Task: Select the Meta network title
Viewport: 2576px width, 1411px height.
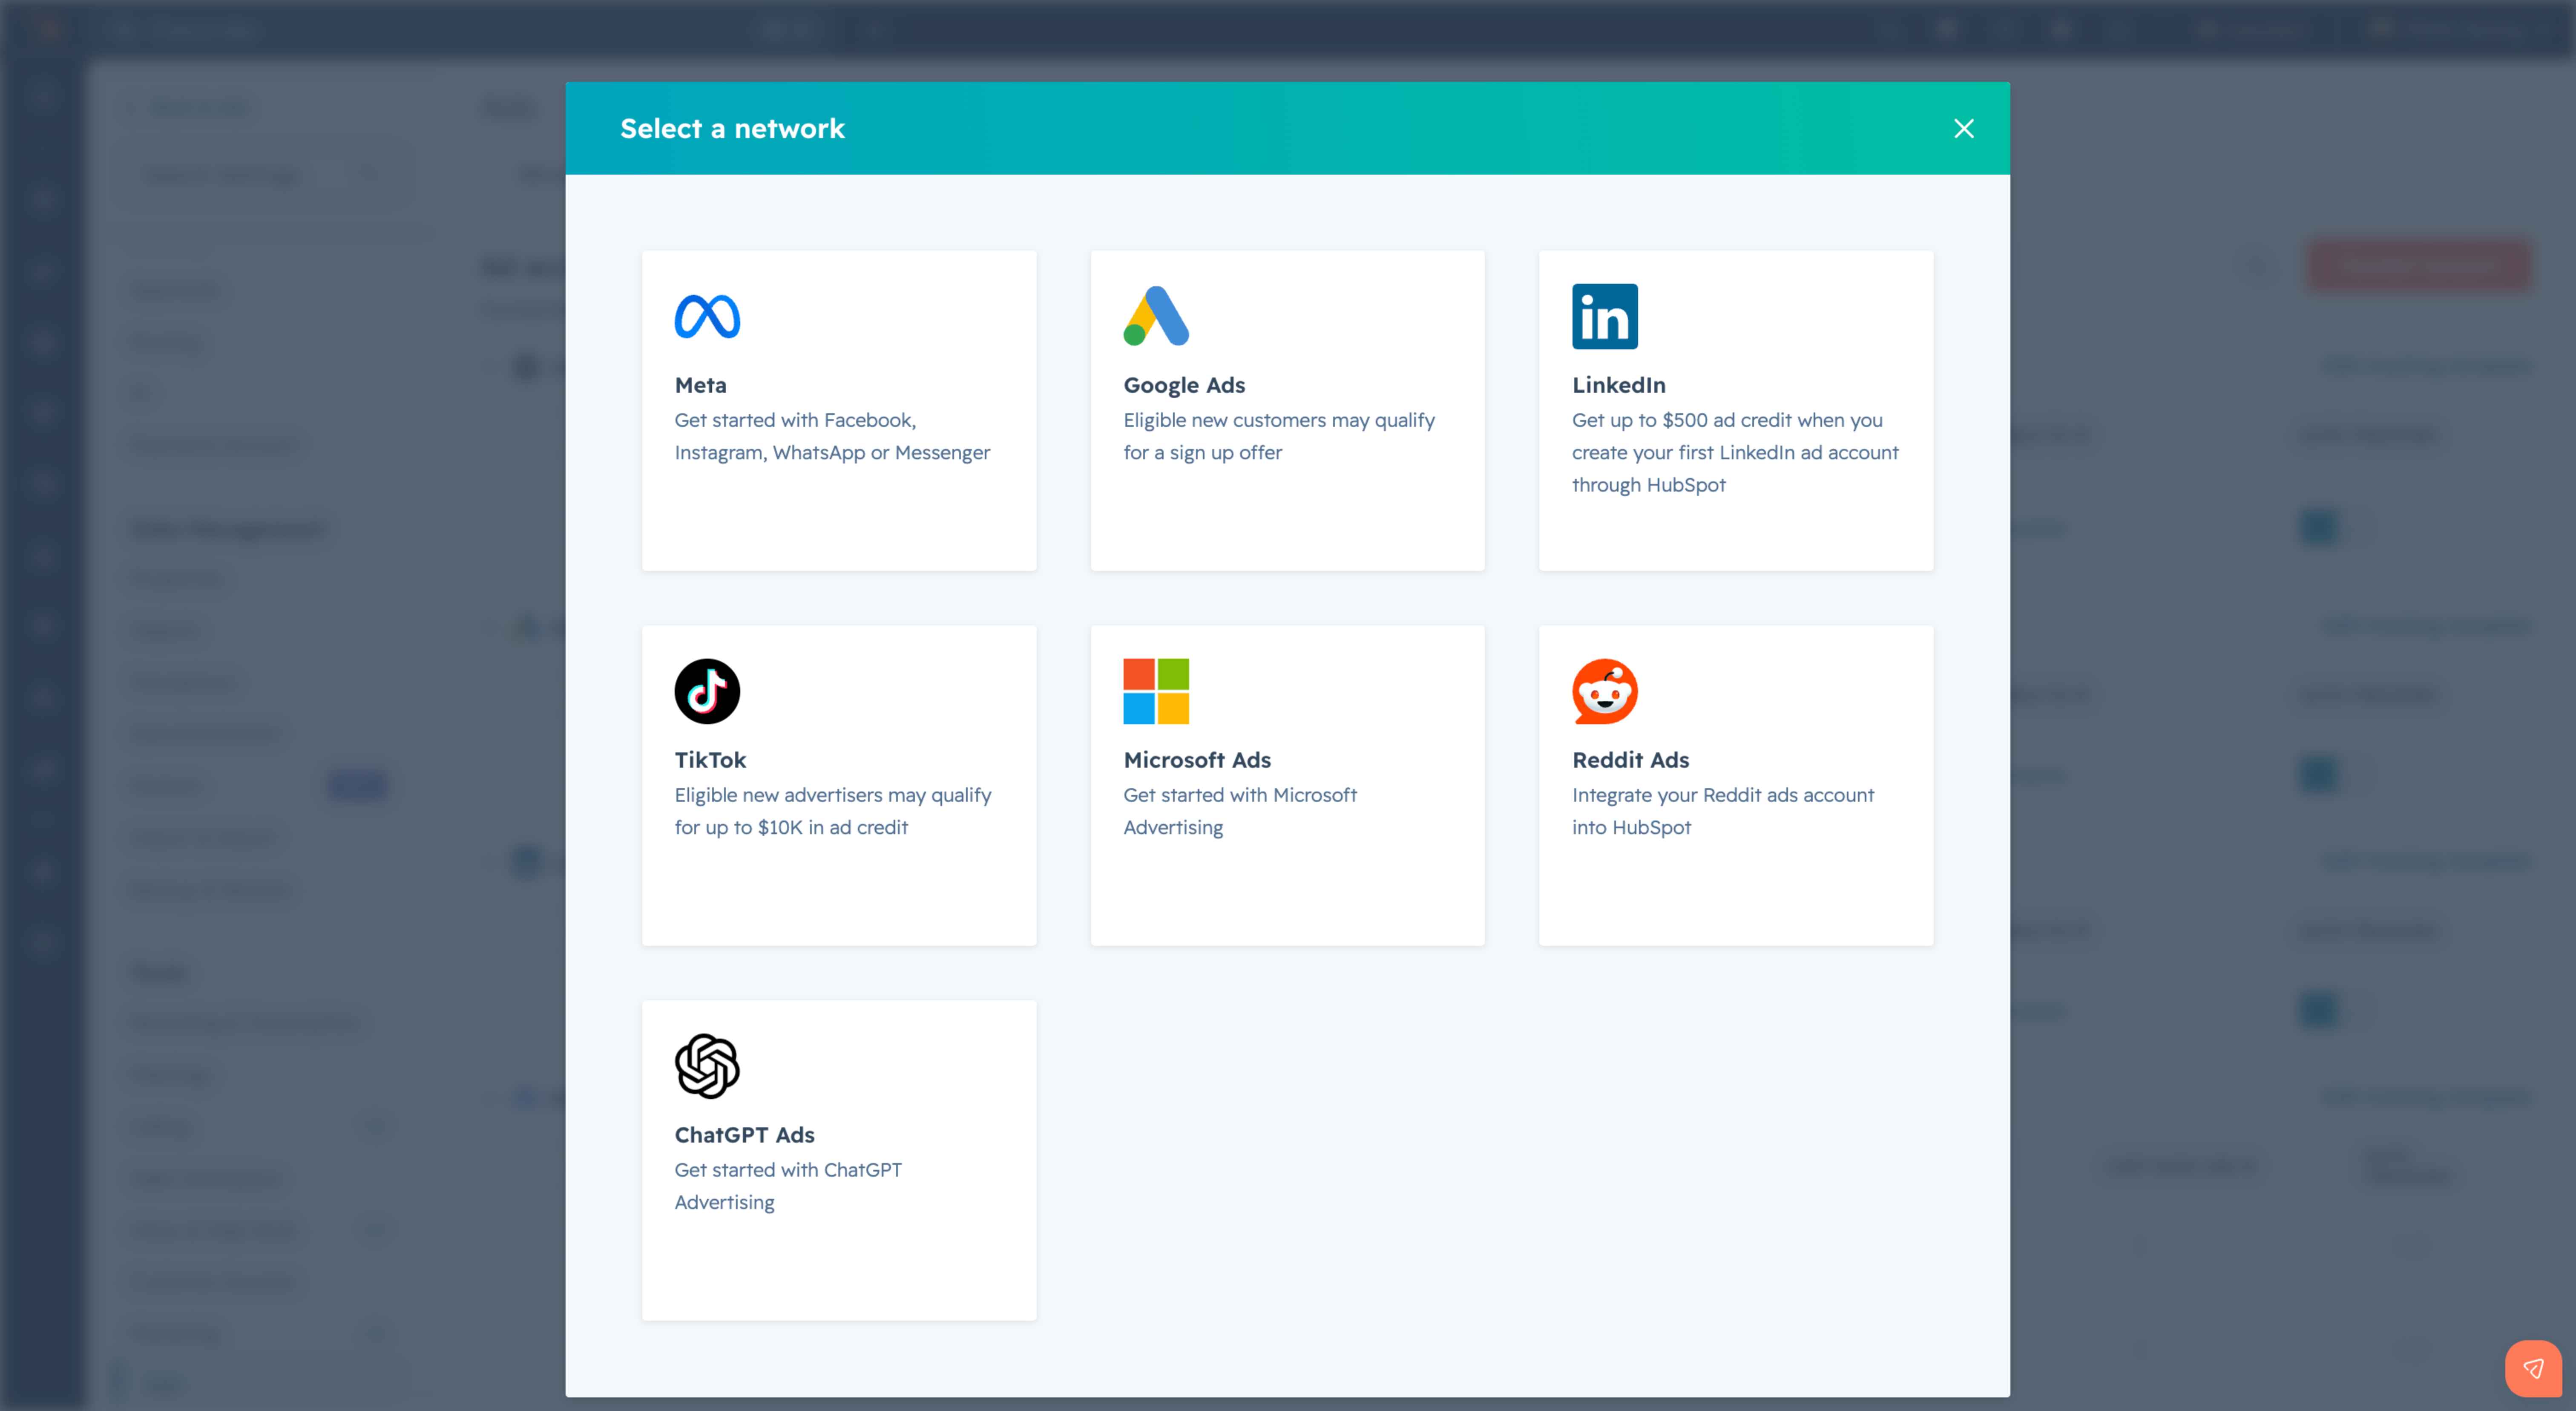Action: [701, 385]
